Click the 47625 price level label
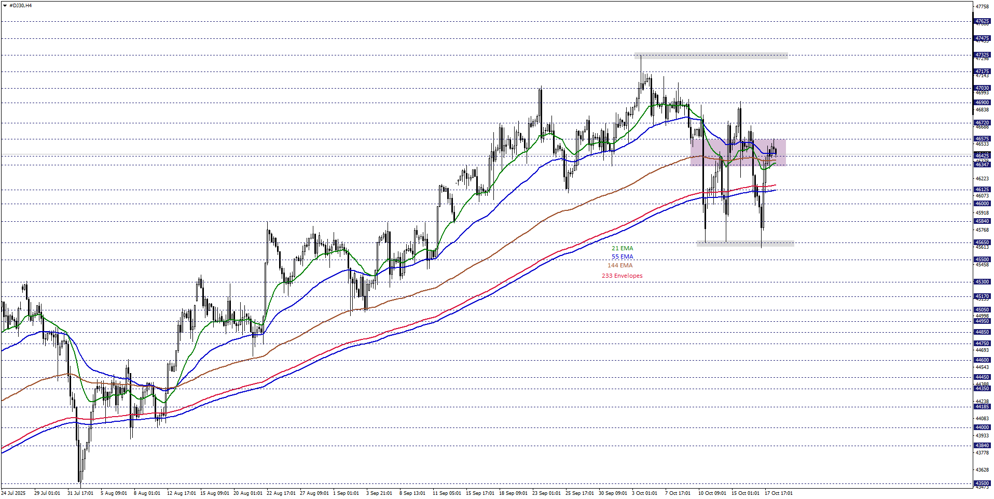Viewport: 994px width, 499px height. point(982,22)
